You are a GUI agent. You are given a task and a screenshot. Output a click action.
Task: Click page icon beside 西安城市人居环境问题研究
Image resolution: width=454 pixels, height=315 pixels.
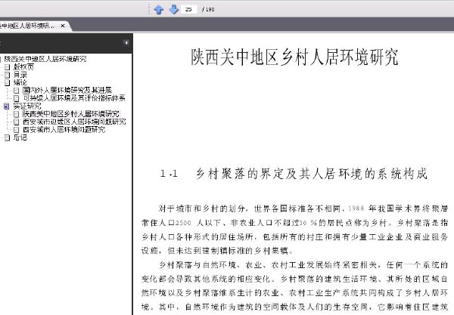pyautogui.click(x=17, y=130)
